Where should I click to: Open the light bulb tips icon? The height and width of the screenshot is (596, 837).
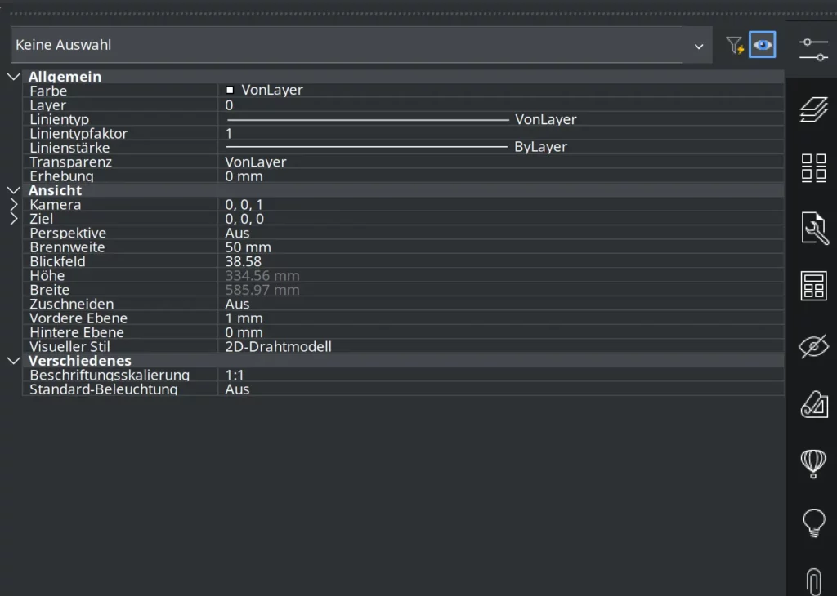813,523
